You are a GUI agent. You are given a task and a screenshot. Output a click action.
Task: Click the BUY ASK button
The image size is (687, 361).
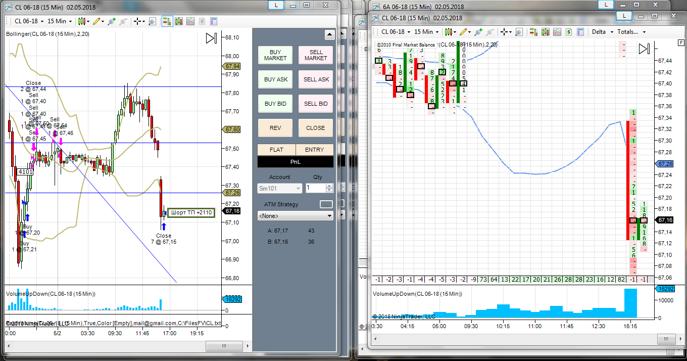(275, 79)
